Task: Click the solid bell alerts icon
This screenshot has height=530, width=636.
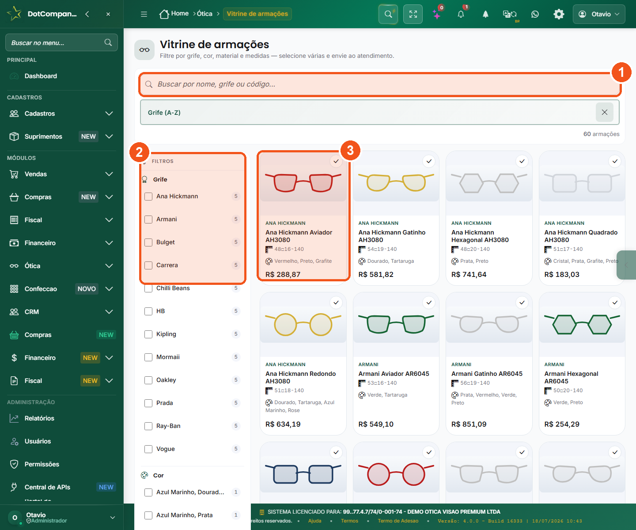Action: [485, 14]
